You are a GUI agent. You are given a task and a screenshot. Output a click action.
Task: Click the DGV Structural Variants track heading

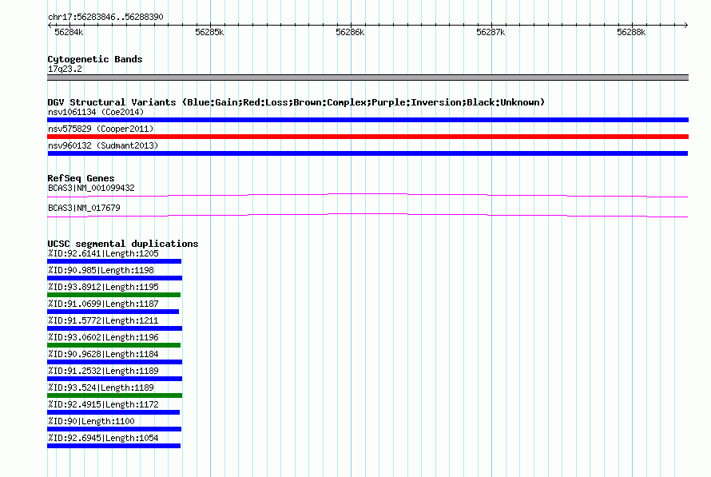296,102
